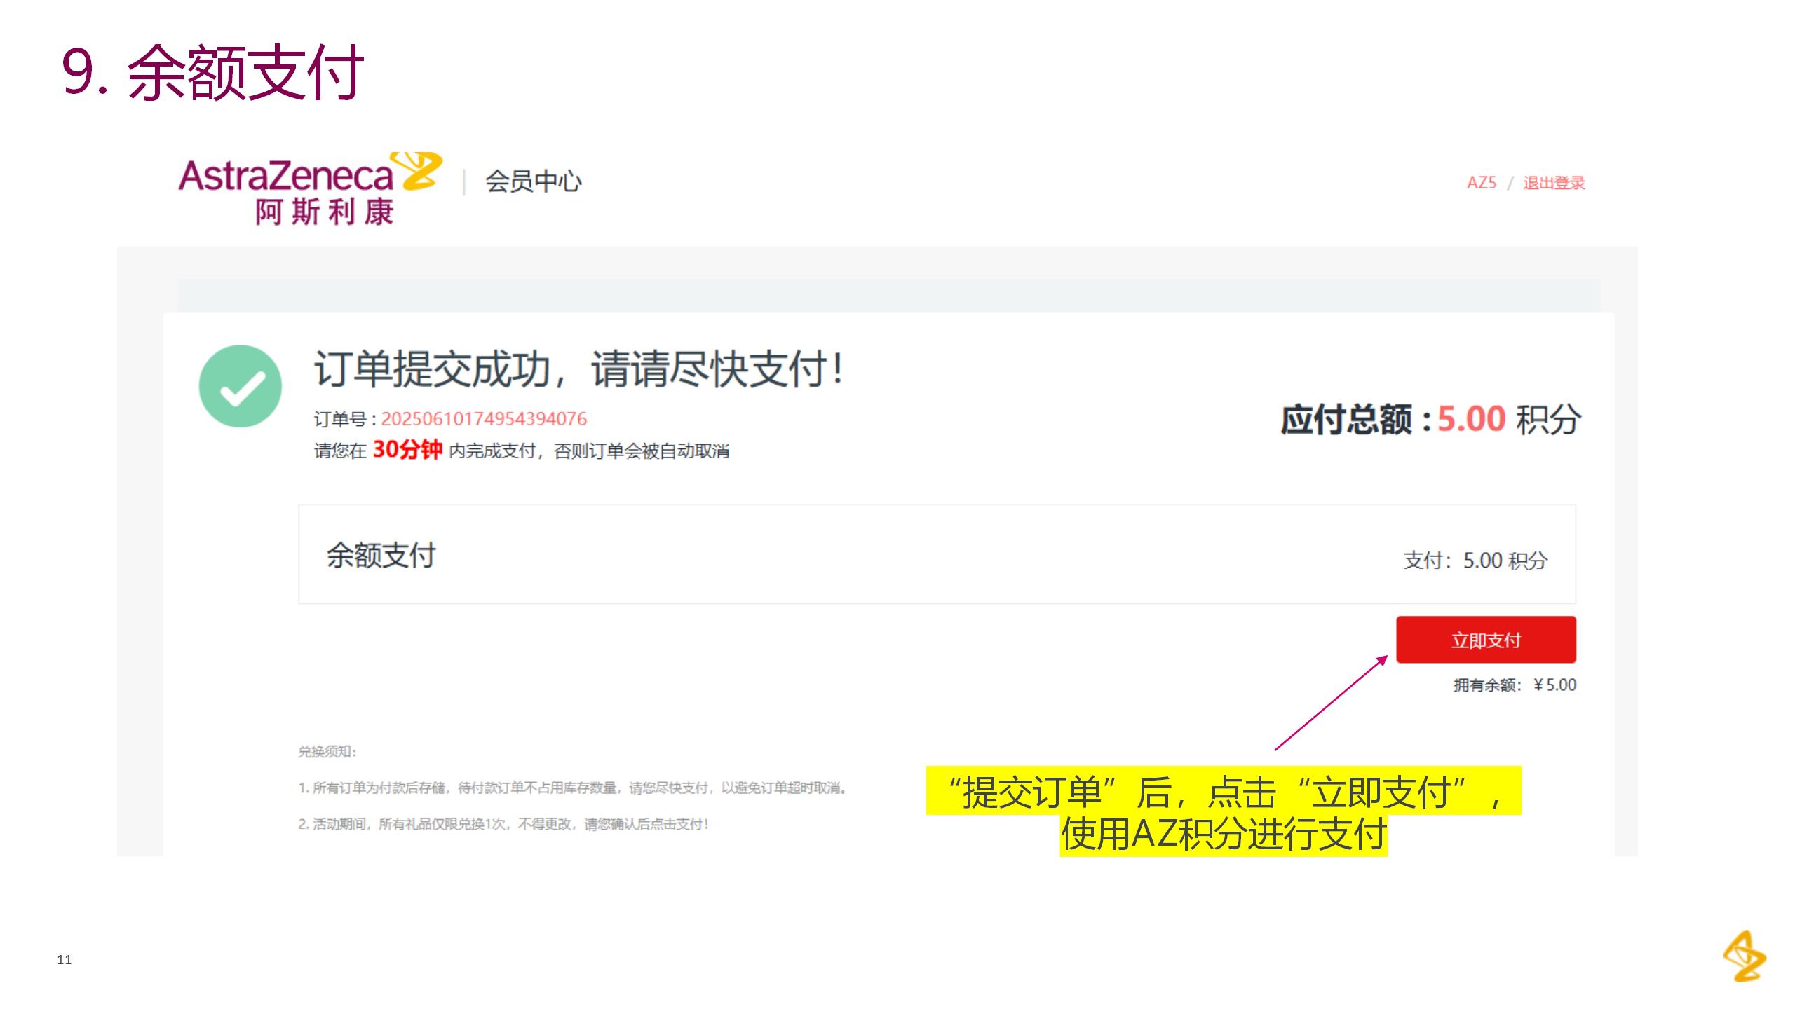Viewport: 1795px width, 1009px height.
Task: Click the 应付总额 5.00 积分 total
Action: 1430,420
